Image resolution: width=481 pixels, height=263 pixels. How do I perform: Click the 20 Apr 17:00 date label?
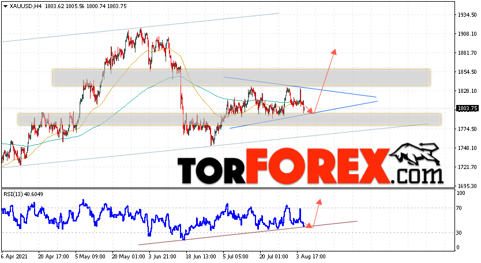(53, 257)
